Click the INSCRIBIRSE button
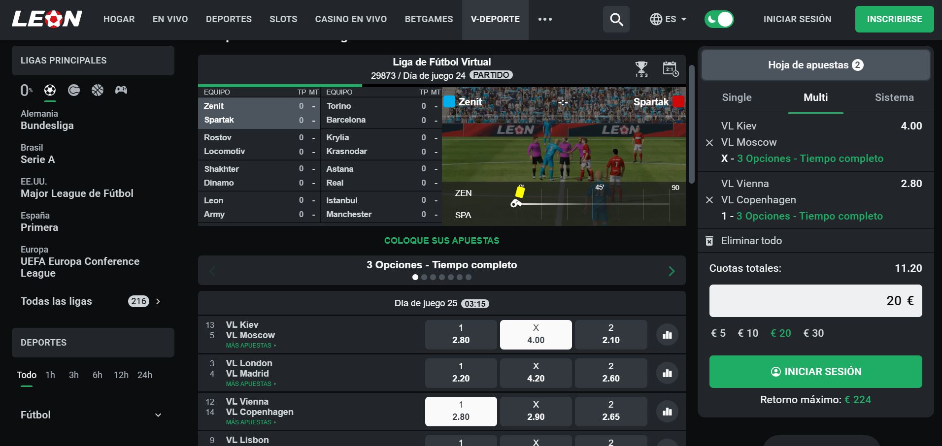942x446 pixels. click(x=895, y=19)
